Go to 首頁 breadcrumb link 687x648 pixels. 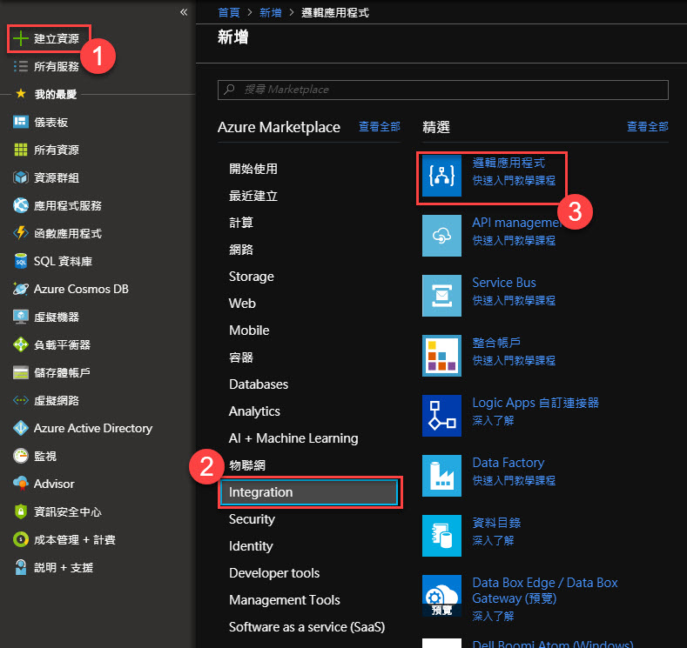pos(229,13)
